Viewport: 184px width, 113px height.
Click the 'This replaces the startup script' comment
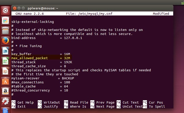(x=81, y=70)
